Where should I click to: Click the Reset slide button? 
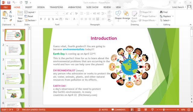(29, 16)
